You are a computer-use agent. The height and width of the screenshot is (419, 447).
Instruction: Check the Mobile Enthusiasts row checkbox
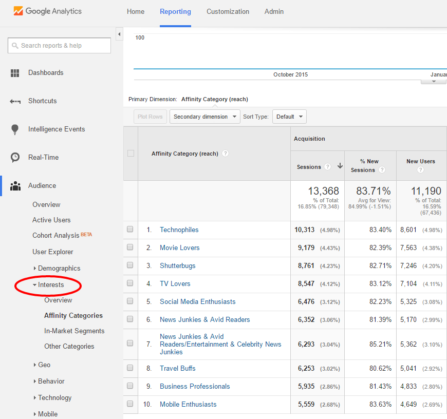pyautogui.click(x=130, y=404)
